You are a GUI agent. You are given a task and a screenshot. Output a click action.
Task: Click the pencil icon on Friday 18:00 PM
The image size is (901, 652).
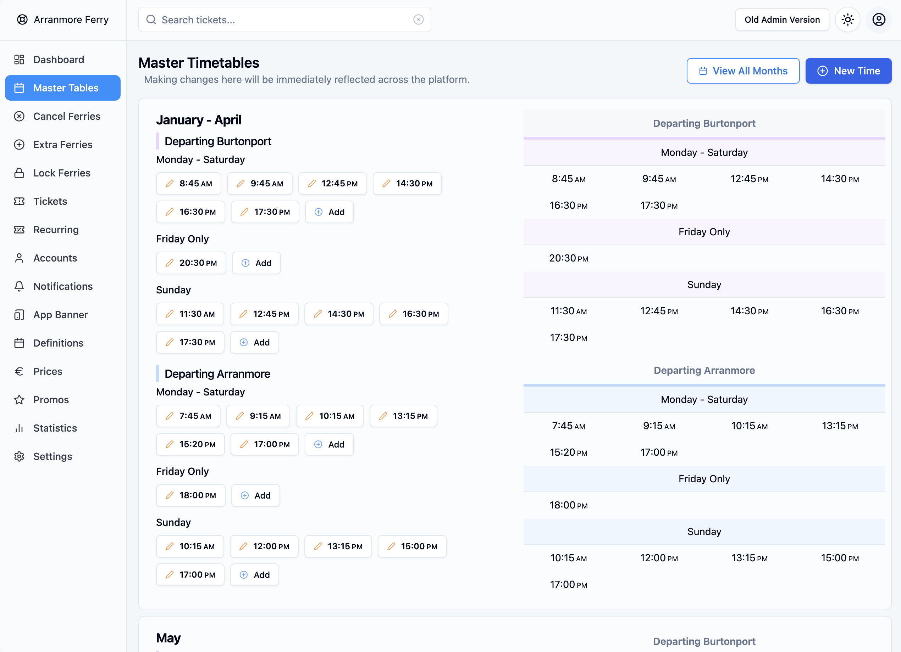click(170, 495)
